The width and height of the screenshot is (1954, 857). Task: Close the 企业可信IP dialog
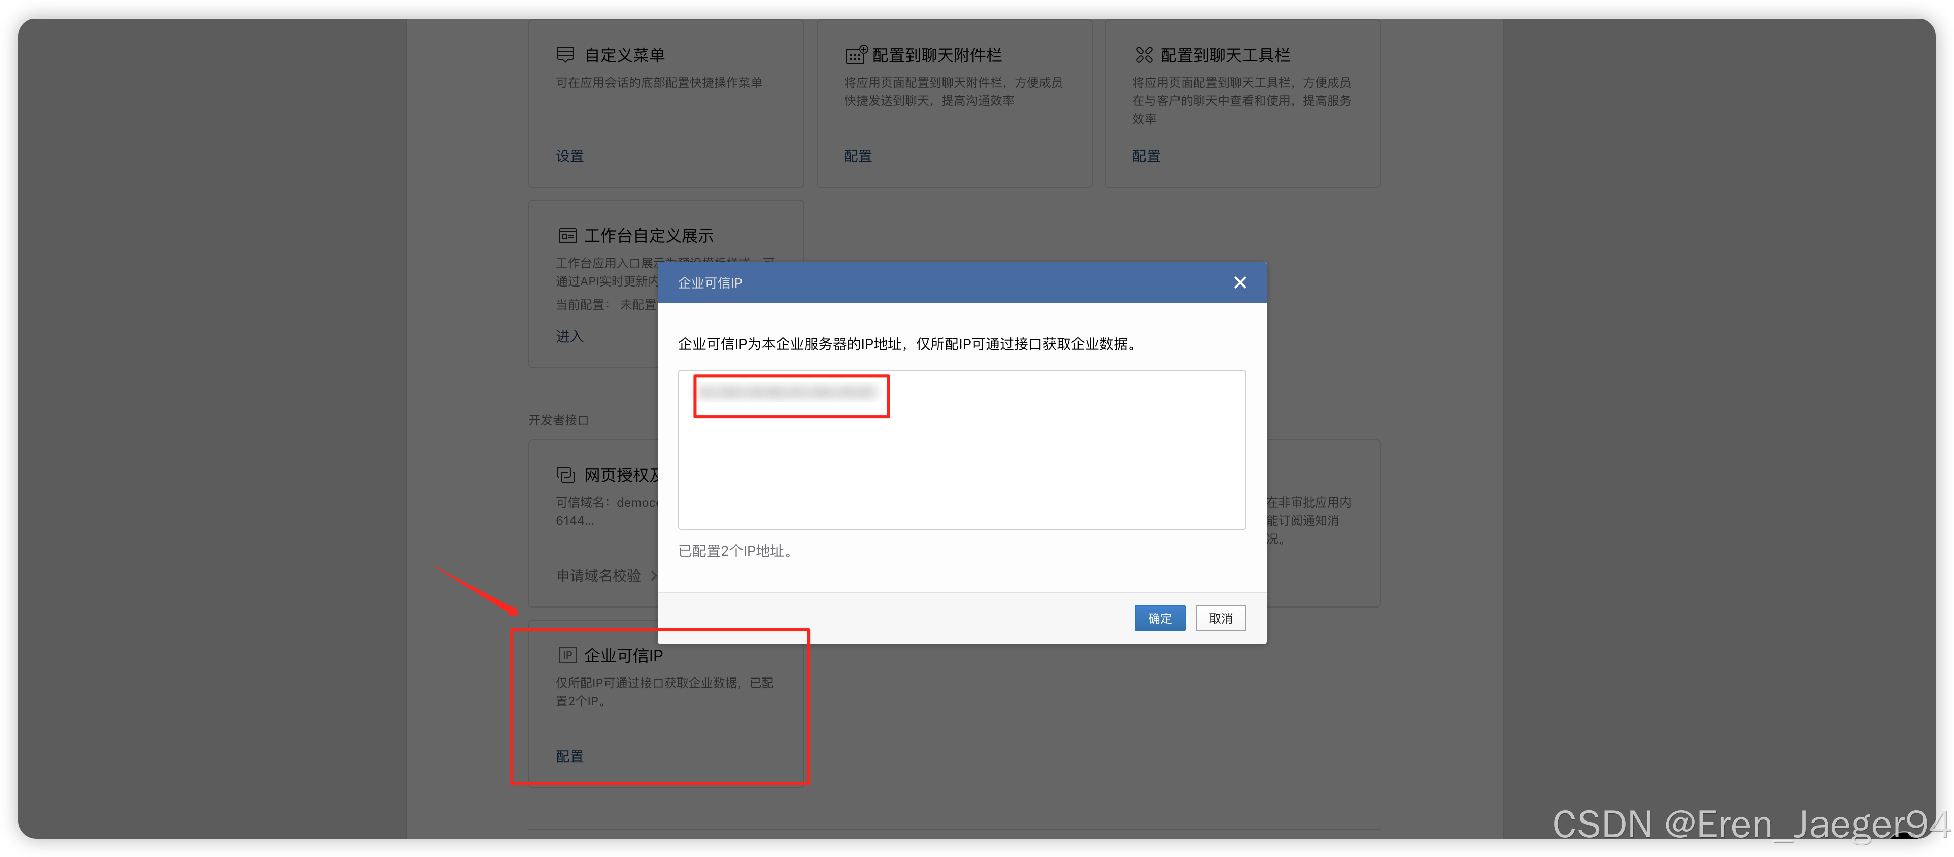1239,282
